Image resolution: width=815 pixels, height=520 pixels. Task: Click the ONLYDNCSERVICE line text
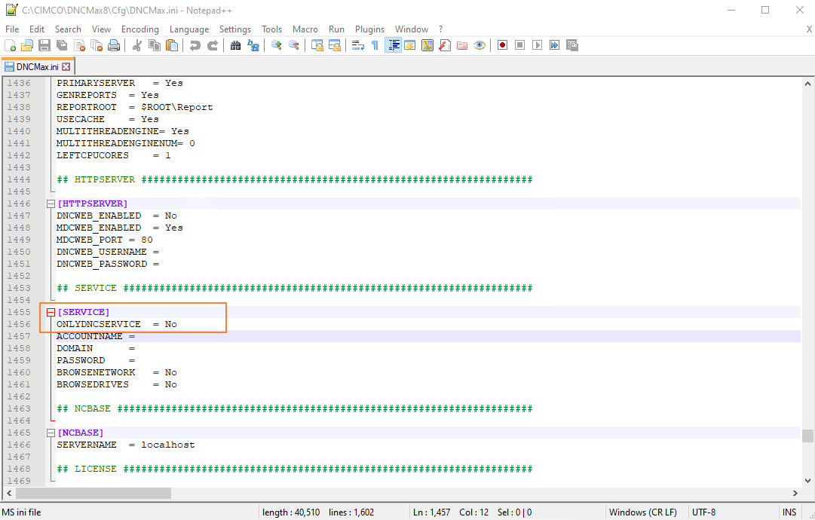tap(117, 324)
